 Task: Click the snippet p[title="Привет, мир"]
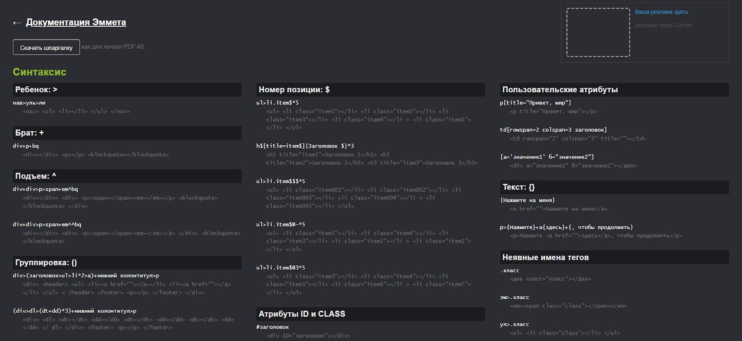[x=536, y=103]
